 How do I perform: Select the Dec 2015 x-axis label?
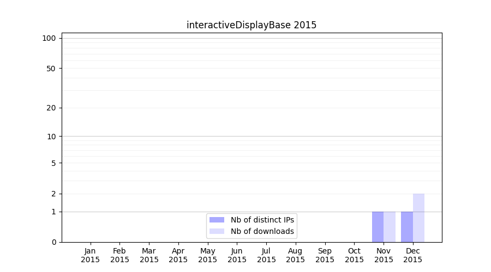[x=413, y=255]
